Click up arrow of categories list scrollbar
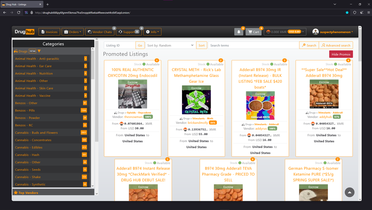 click(x=93, y=49)
